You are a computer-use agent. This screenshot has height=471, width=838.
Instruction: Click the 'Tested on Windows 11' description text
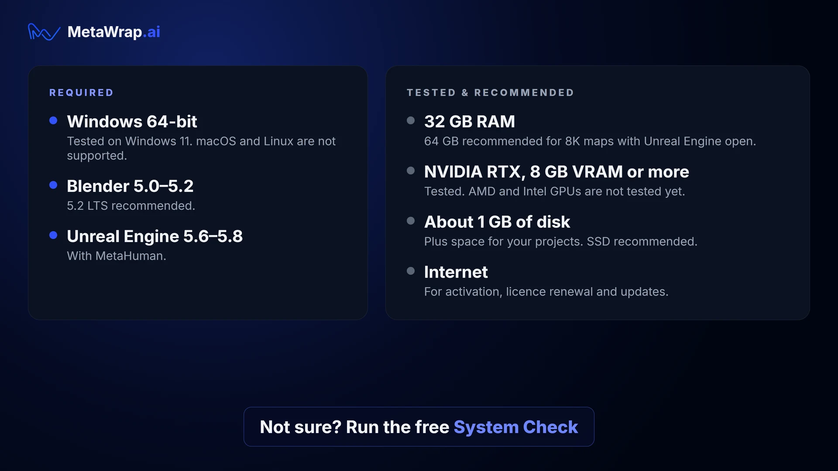point(201,148)
